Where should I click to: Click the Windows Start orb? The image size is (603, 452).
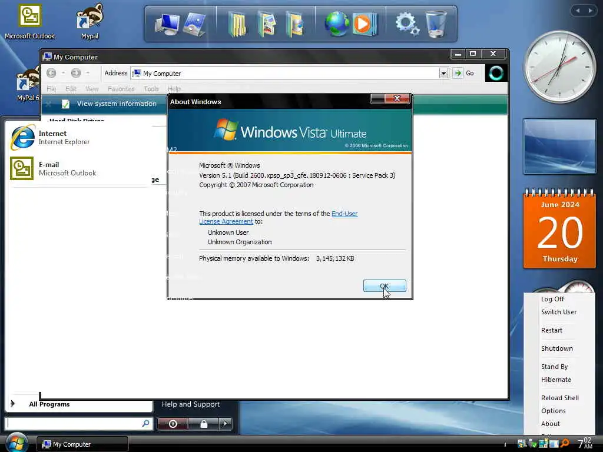pos(16,443)
